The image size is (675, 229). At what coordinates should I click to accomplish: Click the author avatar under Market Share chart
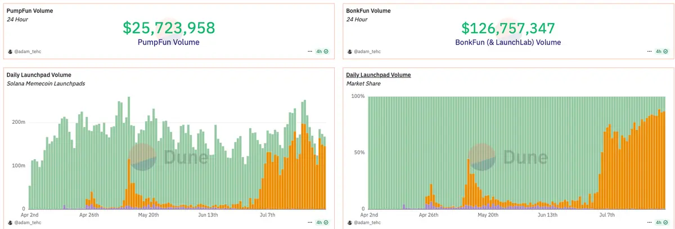pyautogui.click(x=350, y=223)
